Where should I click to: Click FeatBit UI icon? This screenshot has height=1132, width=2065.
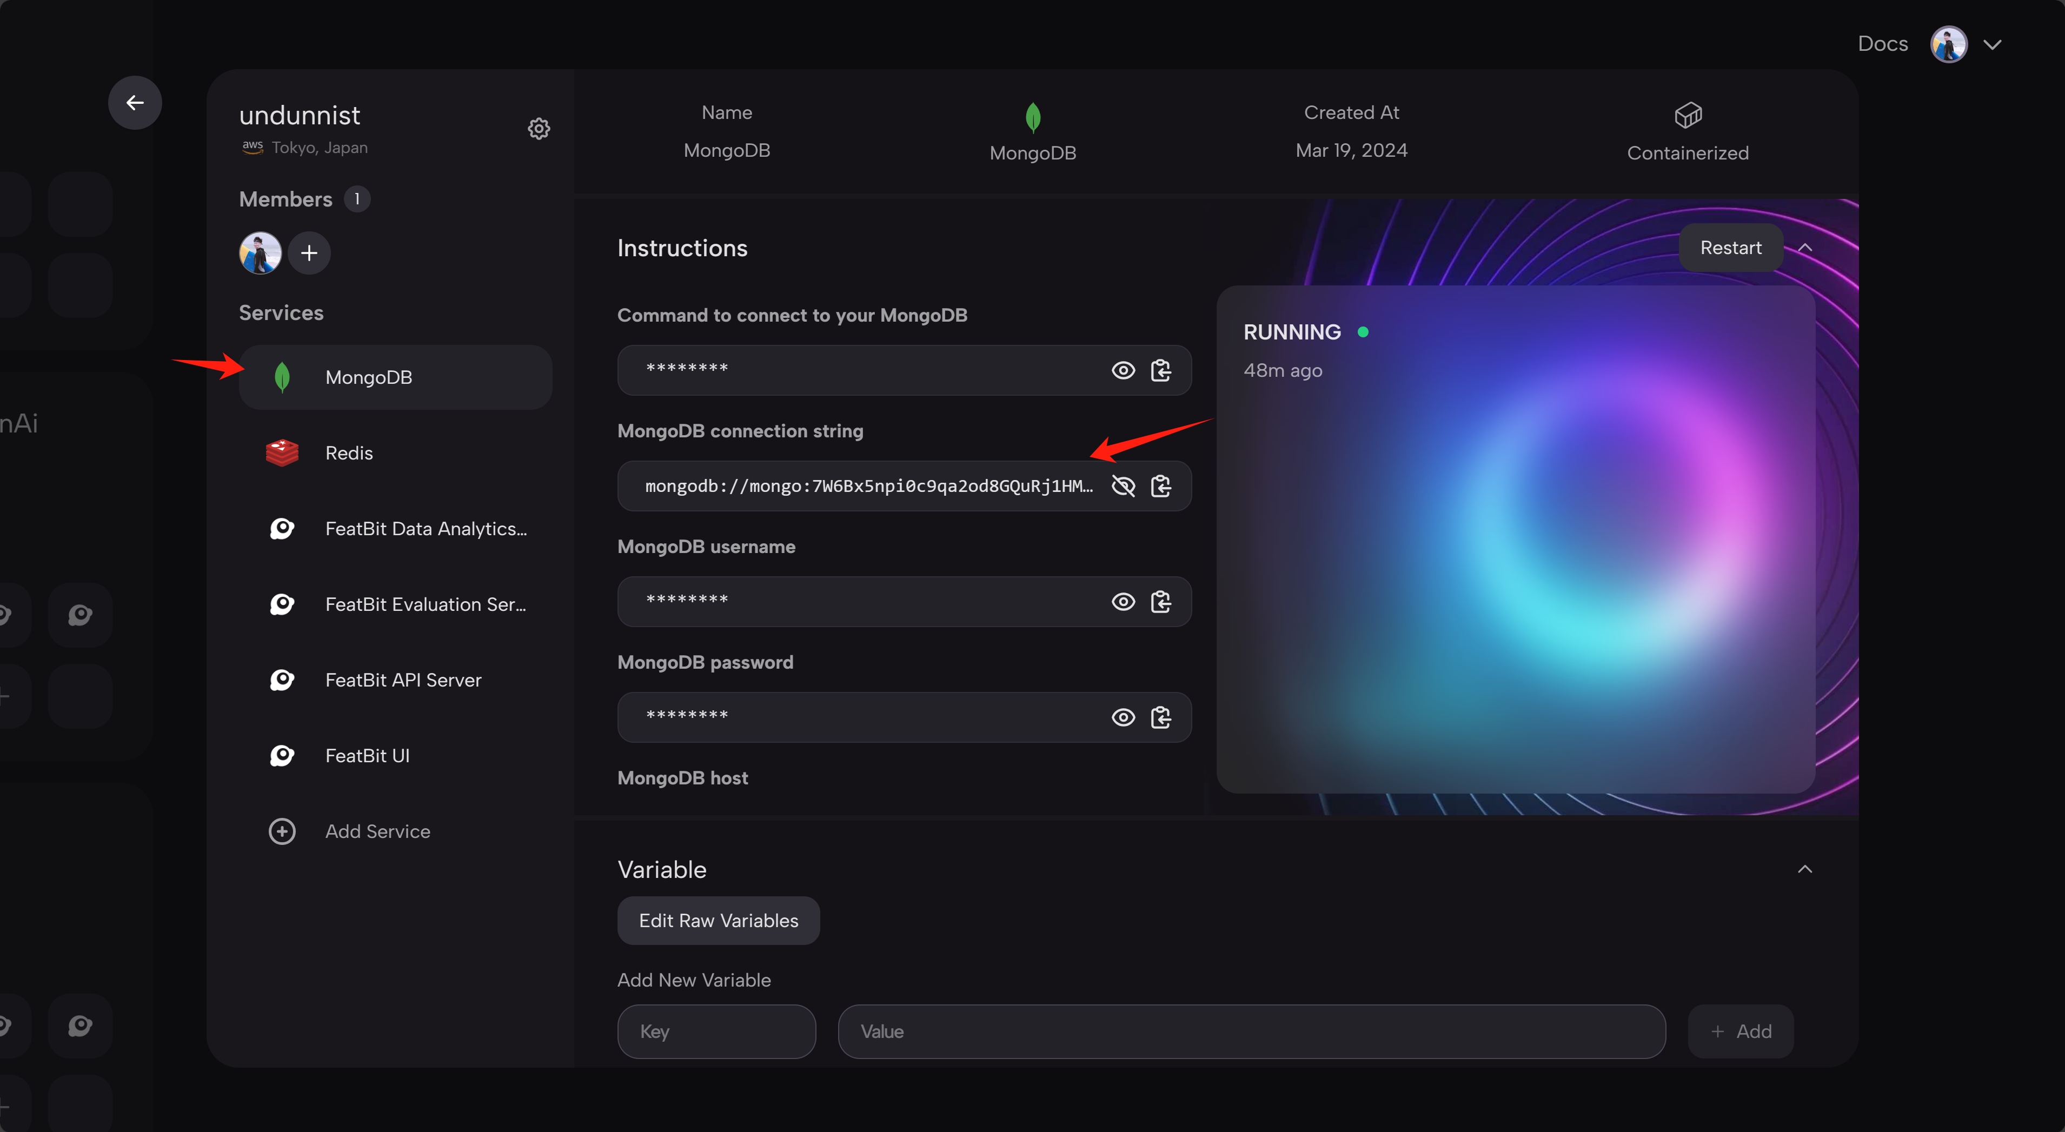point(281,755)
